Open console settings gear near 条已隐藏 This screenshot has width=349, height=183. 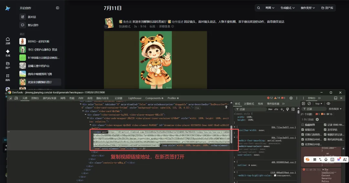(x=317, y=119)
